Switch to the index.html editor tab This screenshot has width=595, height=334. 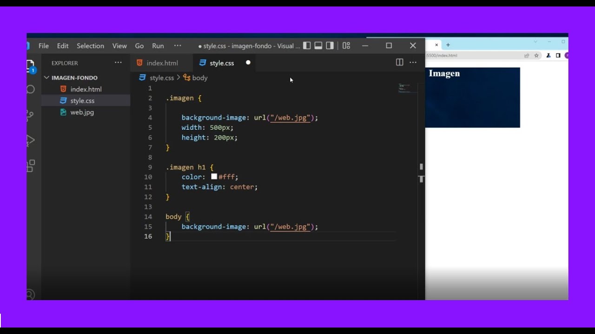pos(162,63)
